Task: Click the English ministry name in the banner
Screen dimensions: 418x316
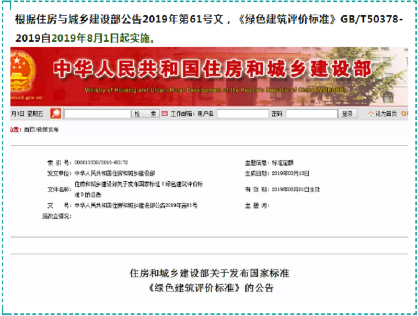Action: pos(215,90)
